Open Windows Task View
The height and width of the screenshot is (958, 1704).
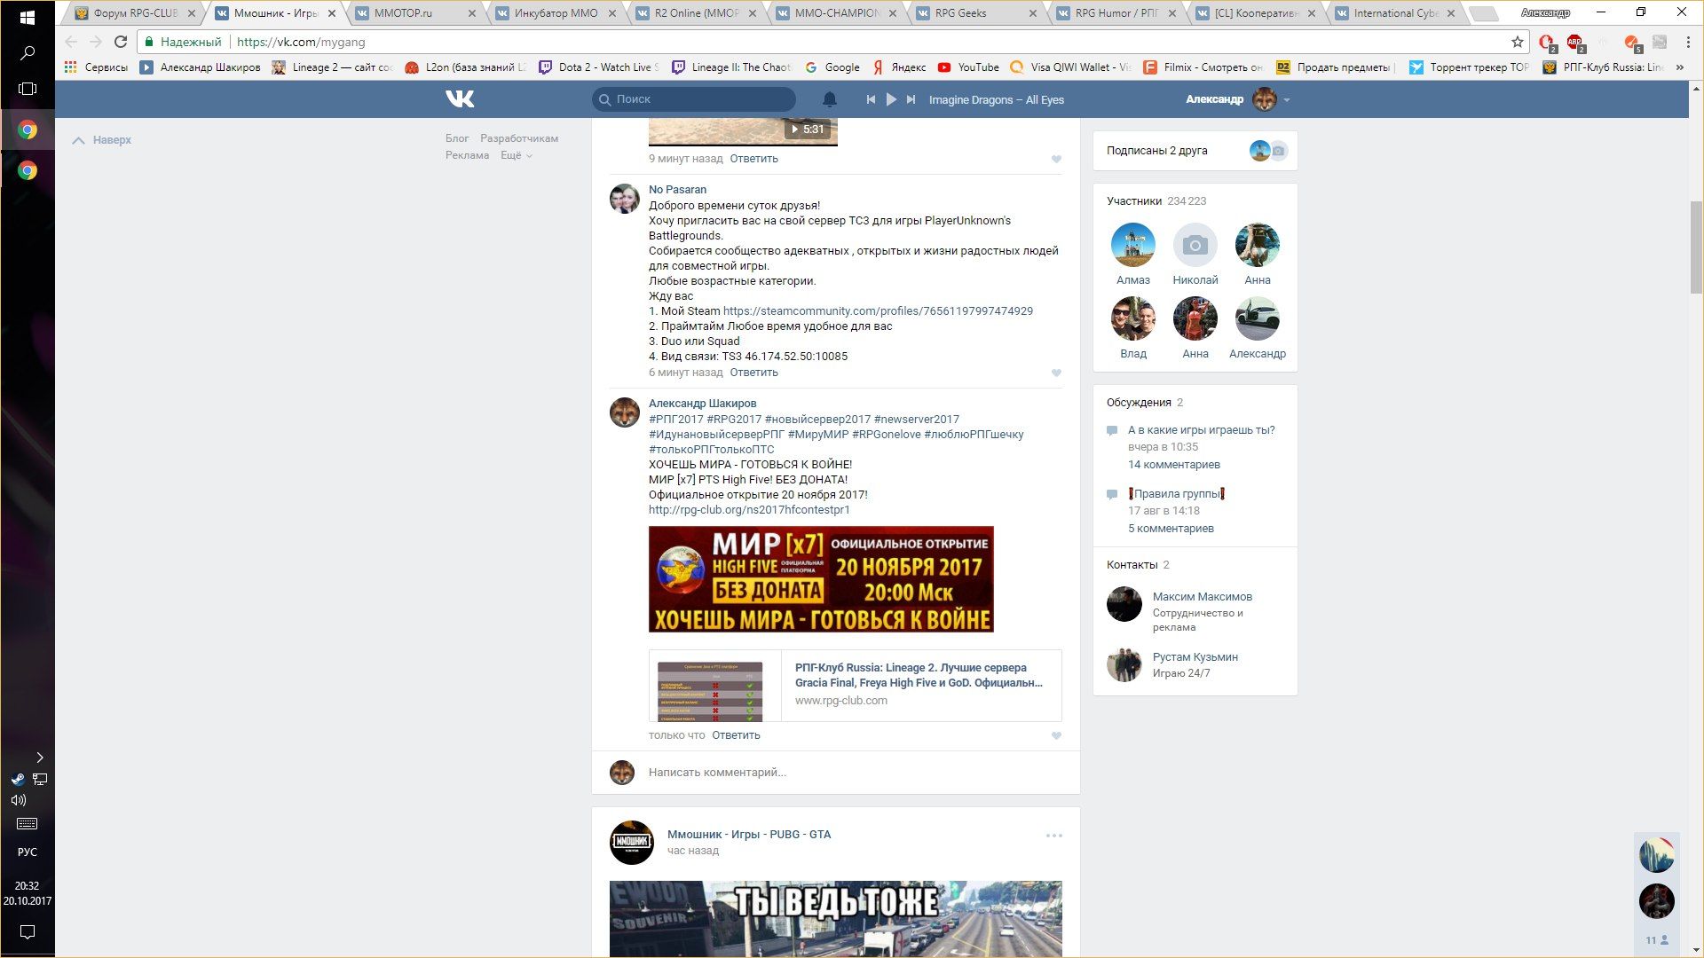pos(28,89)
